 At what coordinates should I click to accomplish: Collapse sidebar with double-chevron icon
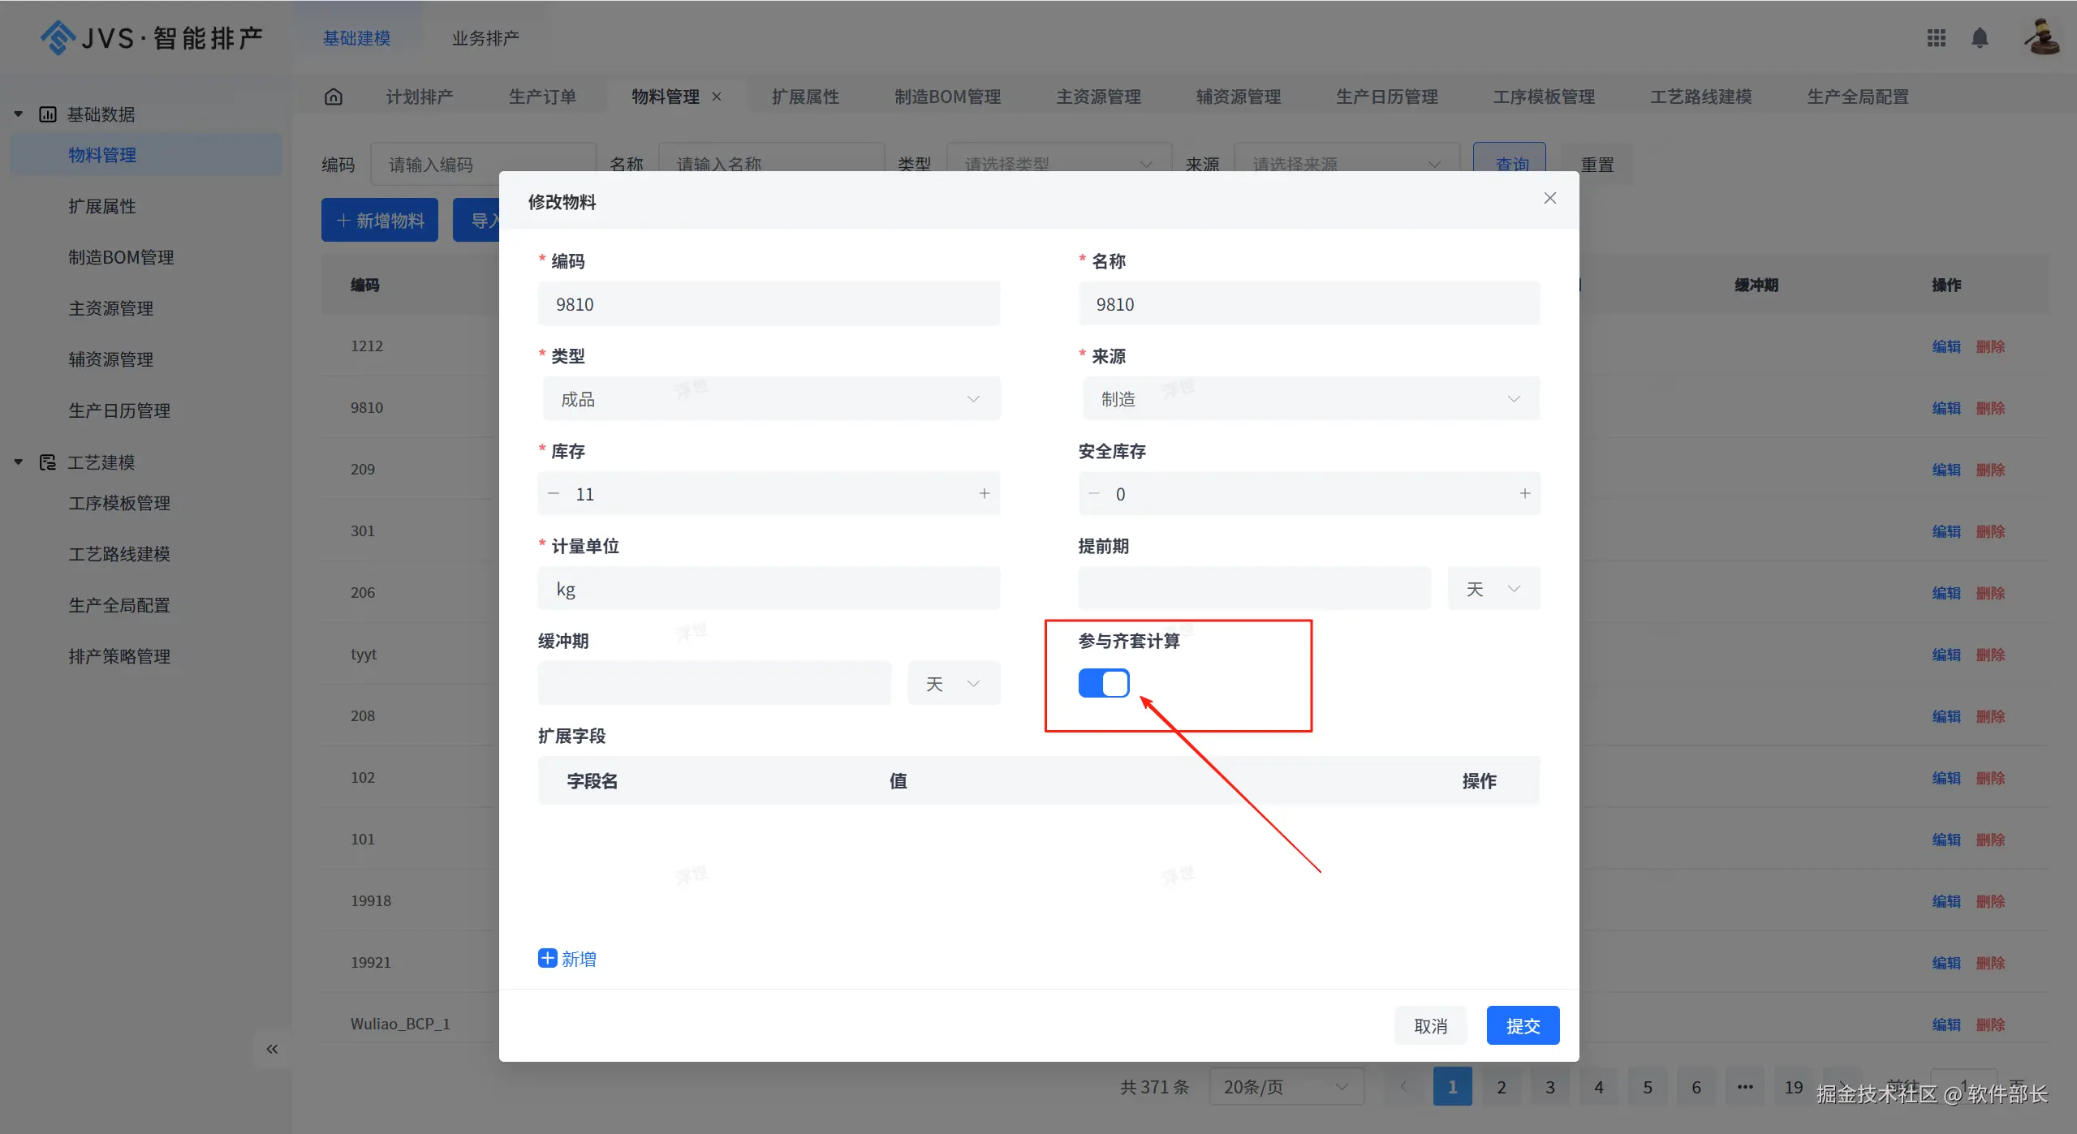coord(272,1049)
